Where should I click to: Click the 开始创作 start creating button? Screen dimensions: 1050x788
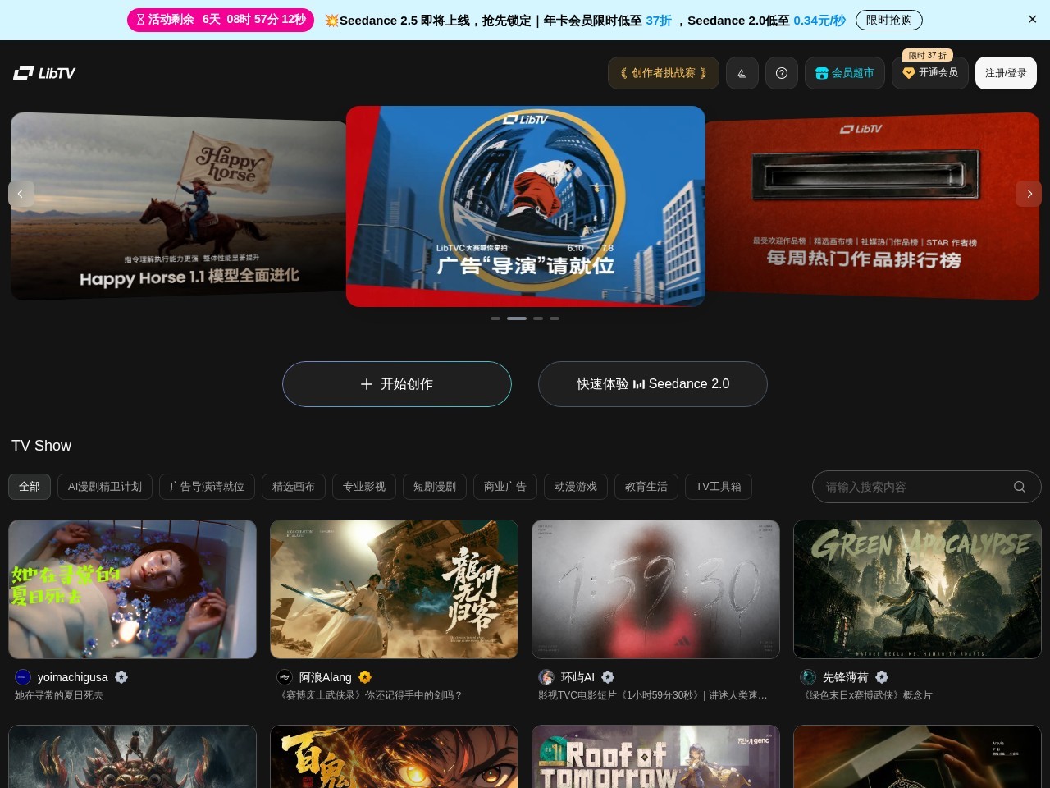click(397, 384)
